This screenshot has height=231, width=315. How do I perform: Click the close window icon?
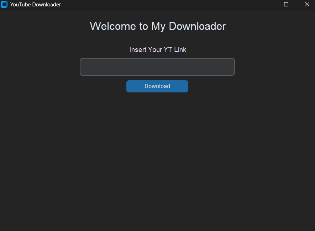pyautogui.click(x=307, y=5)
